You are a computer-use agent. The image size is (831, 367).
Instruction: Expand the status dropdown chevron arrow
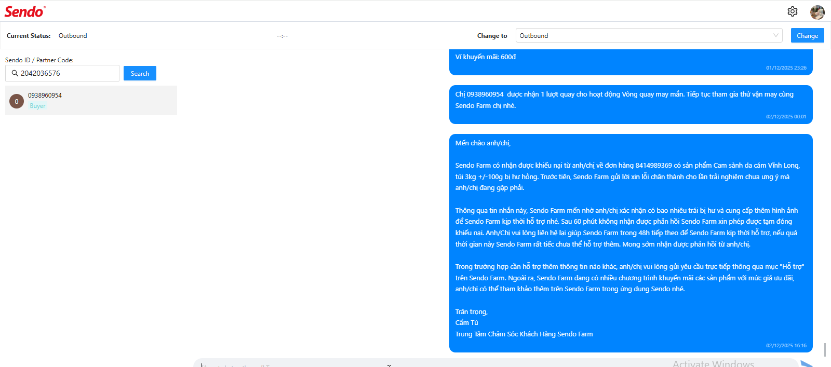click(776, 35)
